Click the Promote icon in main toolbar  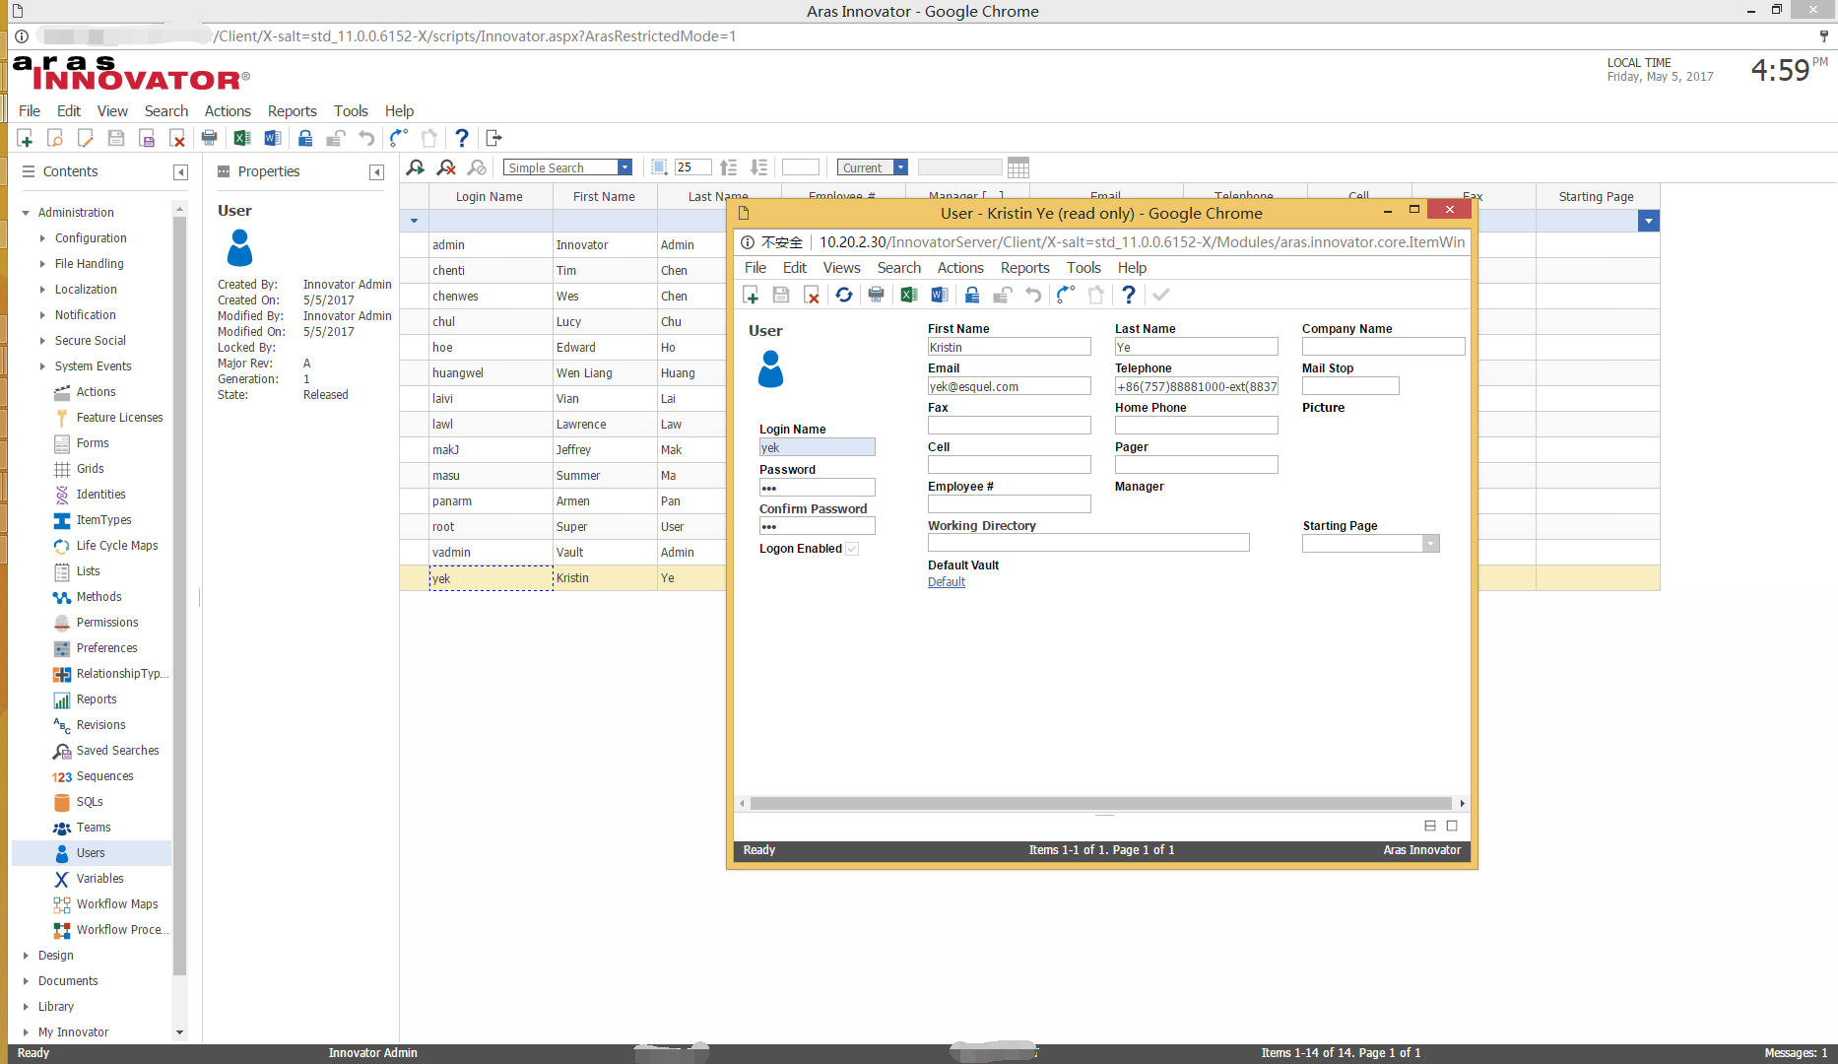click(x=398, y=138)
